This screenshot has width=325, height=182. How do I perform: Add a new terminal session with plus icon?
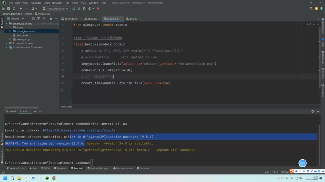[x=35, y=111]
